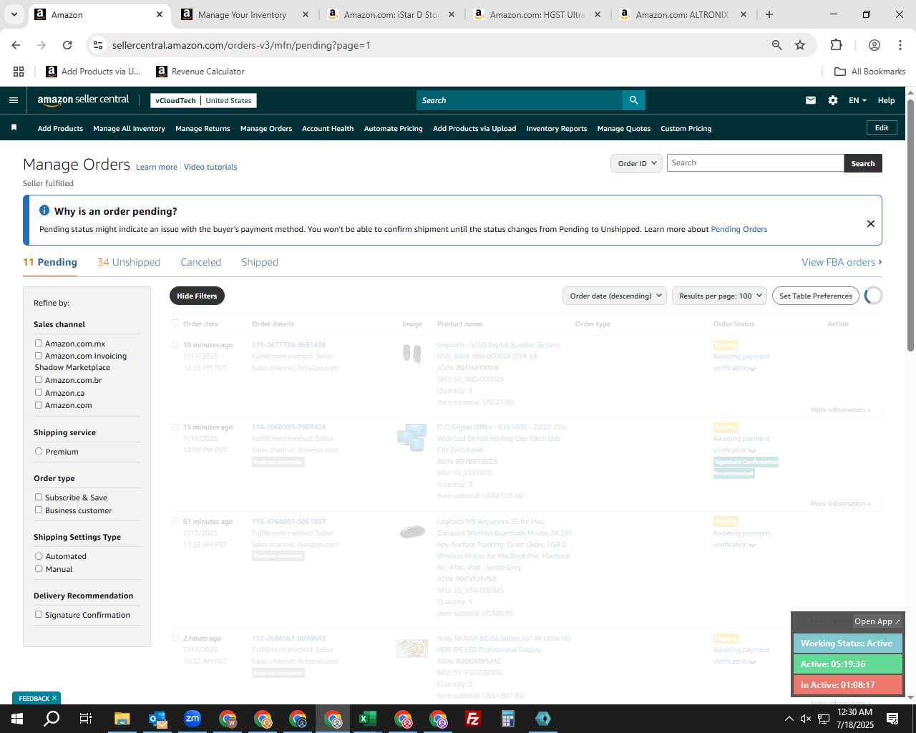Open the Order date (descending) sort dropdown
The width and height of the screenshot is (916, 733).
[615, 296]
